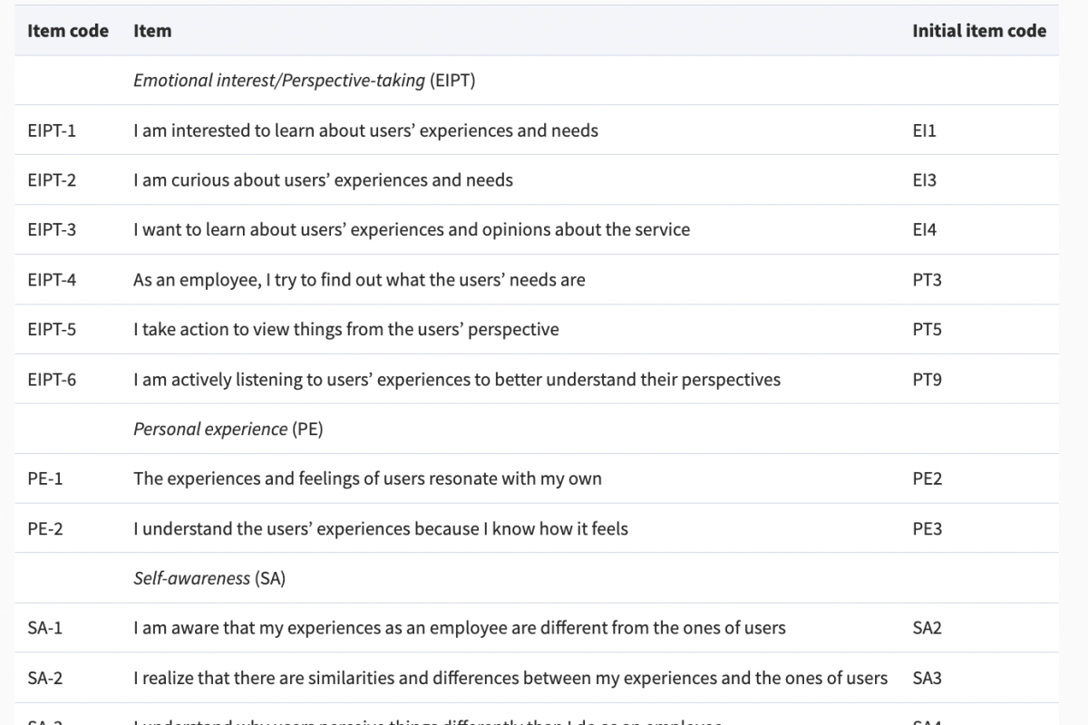The width and height of the screenshot is (1088, 725).
Task: Click the PE-1 item code
Action: 45,478
